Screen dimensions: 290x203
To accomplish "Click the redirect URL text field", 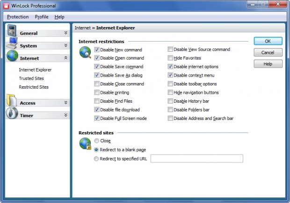I will coord(197,159).
